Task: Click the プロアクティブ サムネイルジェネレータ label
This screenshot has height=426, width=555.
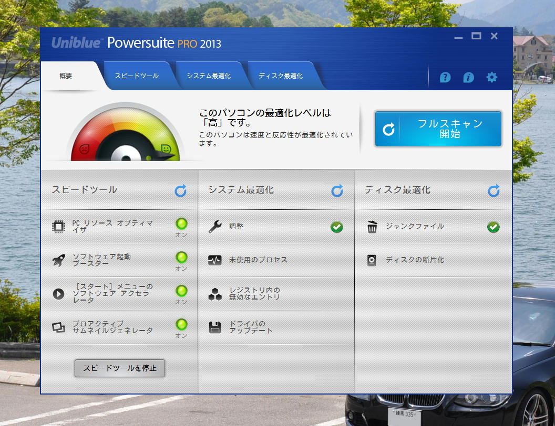Action: click(112, 327)
